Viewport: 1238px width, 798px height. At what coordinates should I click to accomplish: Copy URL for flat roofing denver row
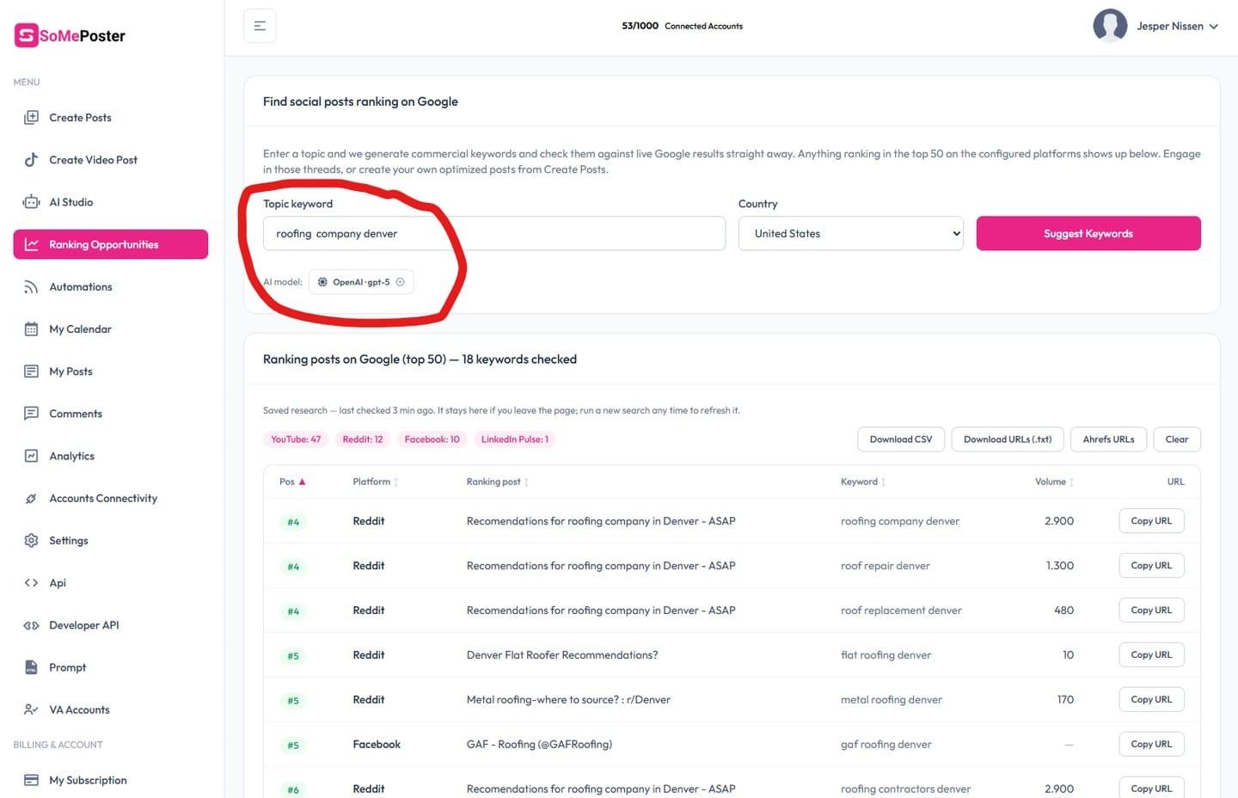[x=1151, y=655]
